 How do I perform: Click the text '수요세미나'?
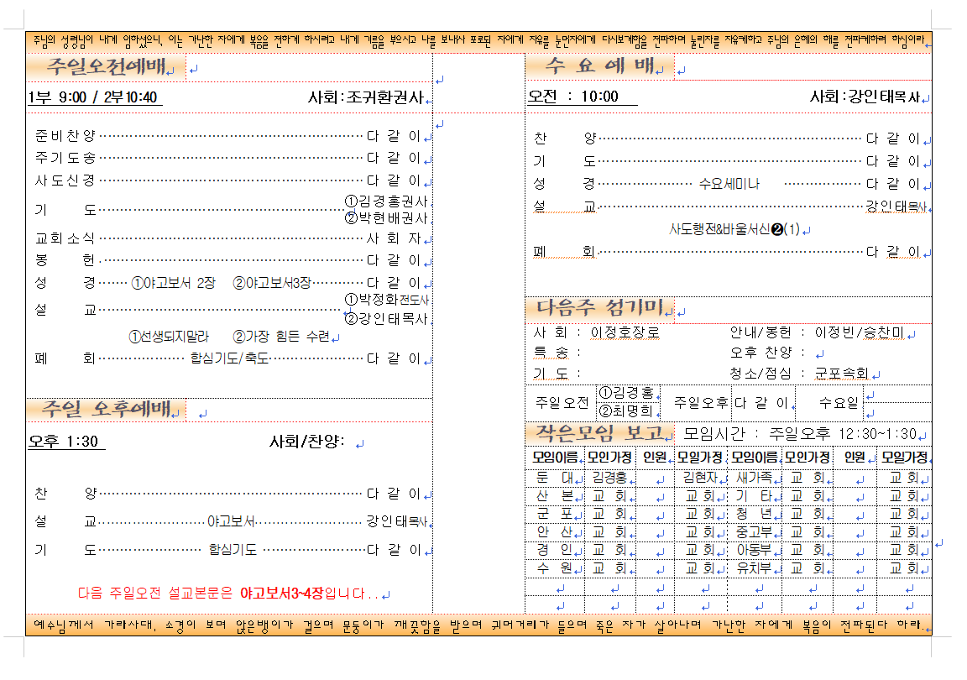pyautogui.click(x=729, y=183)
